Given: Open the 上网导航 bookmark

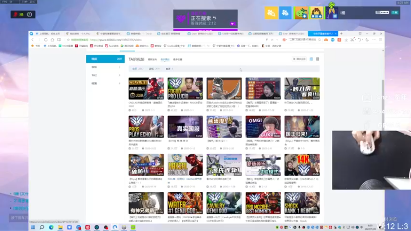Looking at the screenshot, I should pyautogui.click(x=50, y=46).
